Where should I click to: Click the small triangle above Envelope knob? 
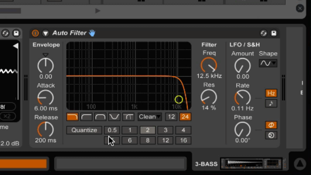[46, 55]
